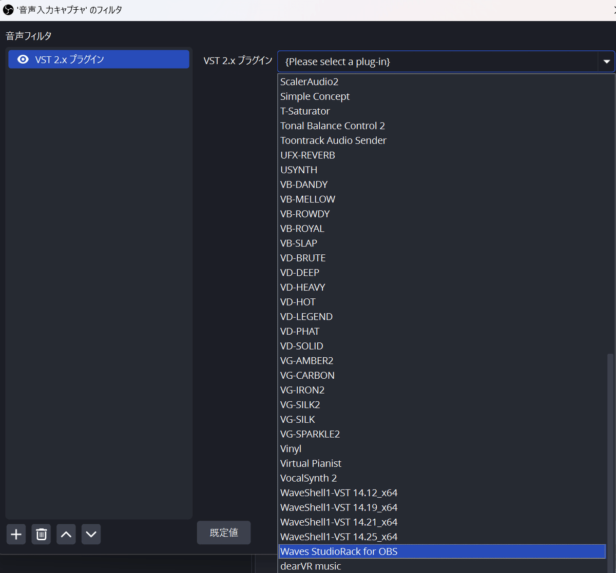This screenshot has width=616, height=573.
Task: Select VG-CARBON plugin entry
Action: [442, 376]
